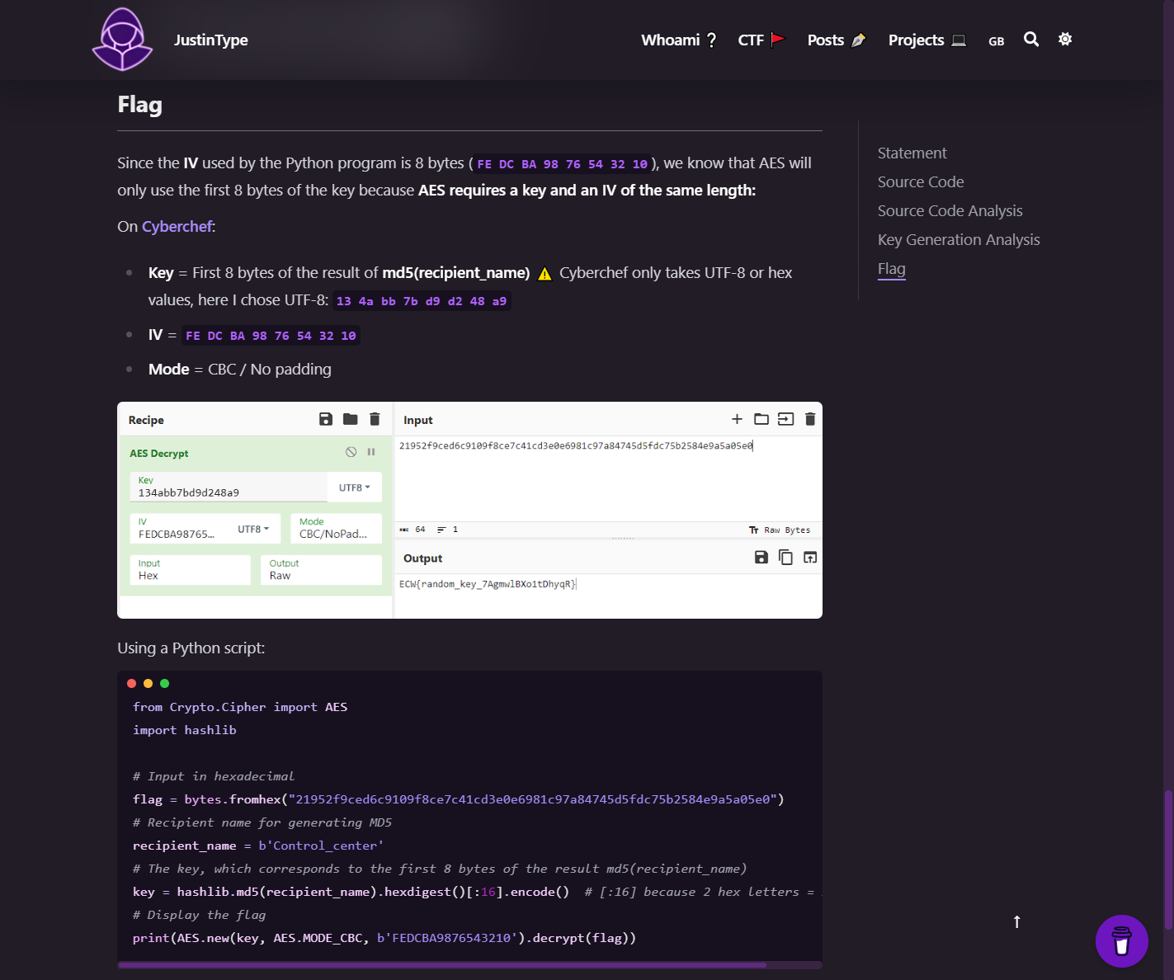Image resolution: width=1174 pixels, height=980 pixels.
Task: Click the recipient_name Control_center code line
Action: click(258, 846)
